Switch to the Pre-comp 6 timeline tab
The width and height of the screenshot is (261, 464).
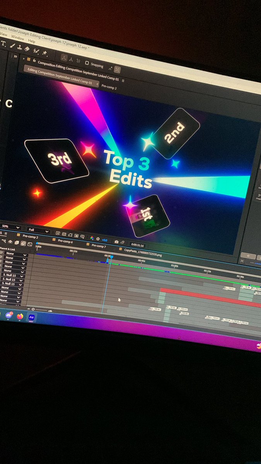coord(65,241)
